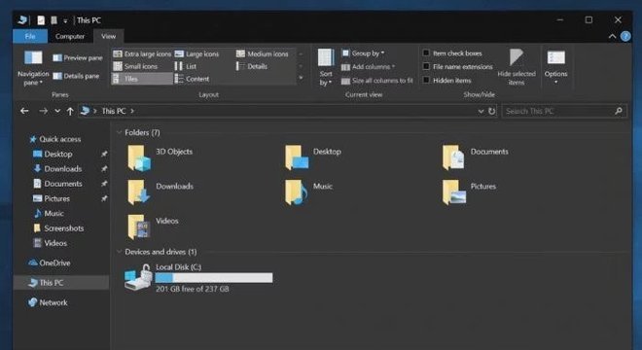
Task: Click the search magnifier icon
Action: (x=619, y=111)
